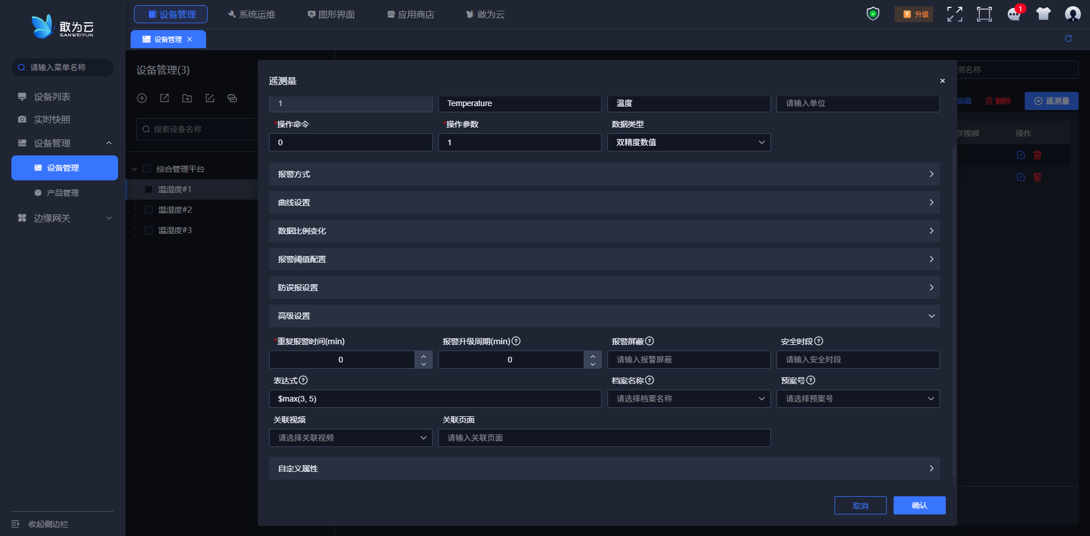Screen dimensions: 1090x536
Task: Collapse the 综合管理平台 tree node arrow
Action: point(135,169)
